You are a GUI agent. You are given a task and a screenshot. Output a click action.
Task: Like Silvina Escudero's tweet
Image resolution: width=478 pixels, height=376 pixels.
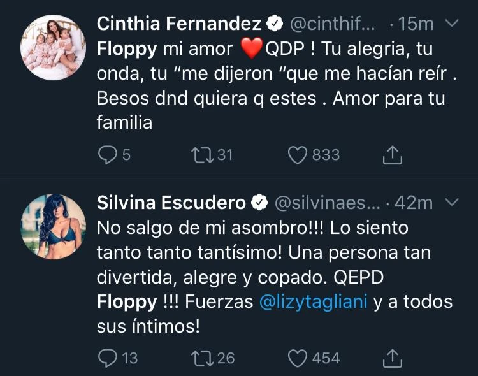(298, 358)
